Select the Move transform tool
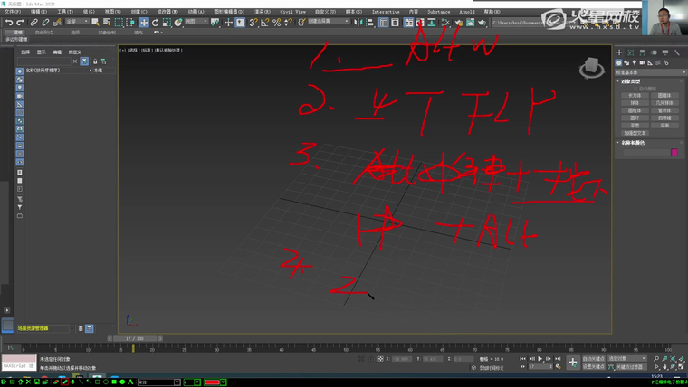Screen dimensions: 688x387 tap(143, 22)
